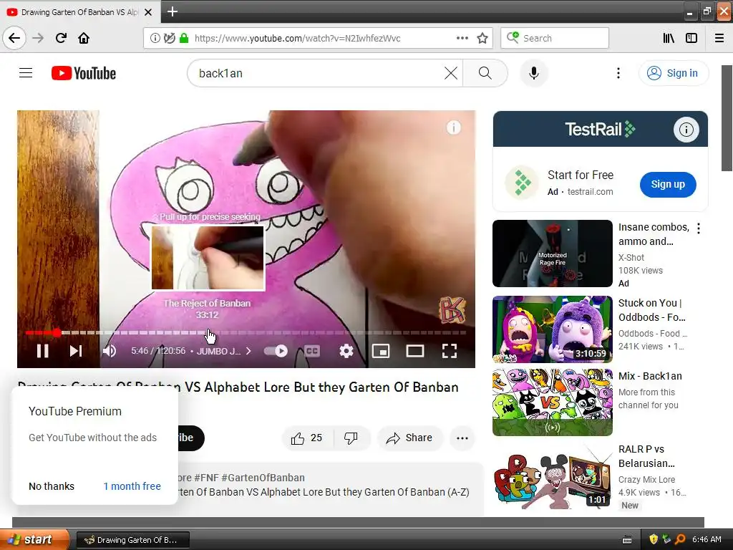This screenshot has height=550, width=733.
Task: Open YouTube settings three-dot menu
Action: click(x=618, y=73)
